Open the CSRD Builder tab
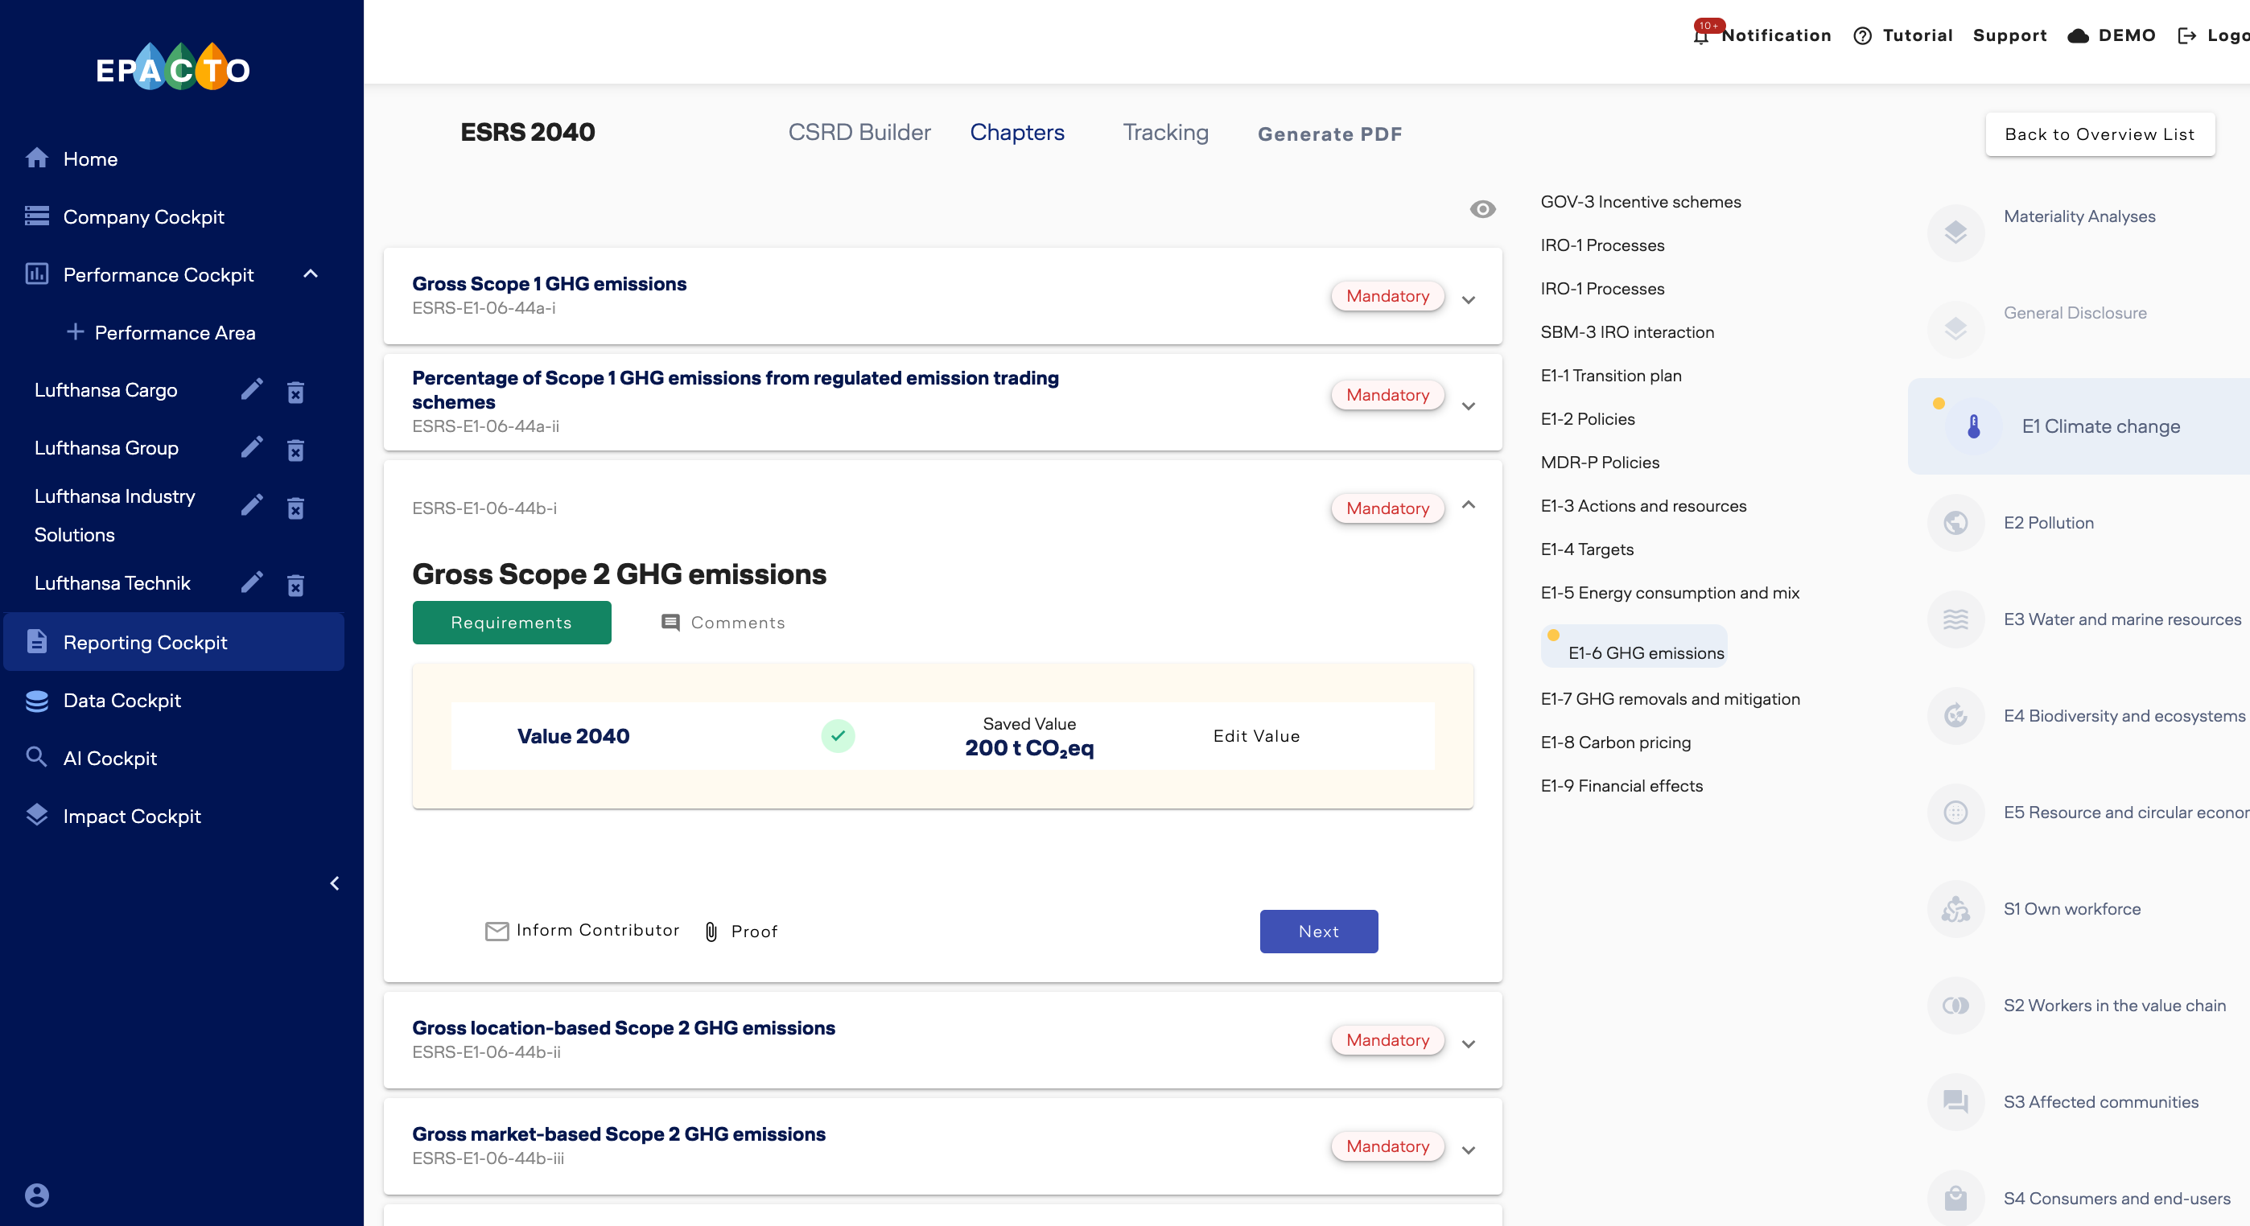 (x=859, y=133)
